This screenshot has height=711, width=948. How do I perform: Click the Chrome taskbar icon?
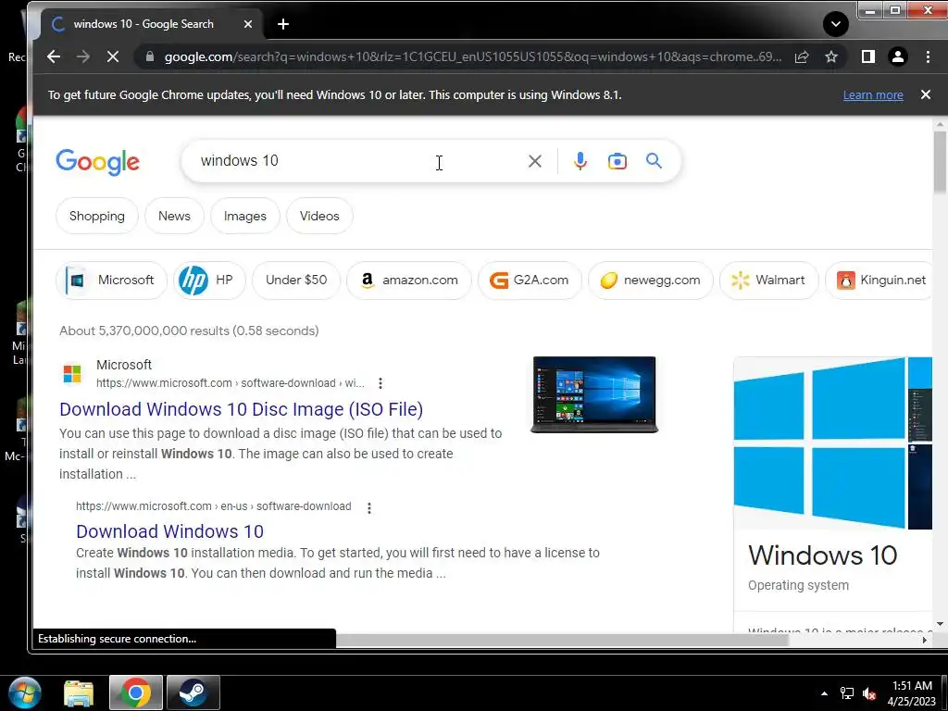click(135, 692)
